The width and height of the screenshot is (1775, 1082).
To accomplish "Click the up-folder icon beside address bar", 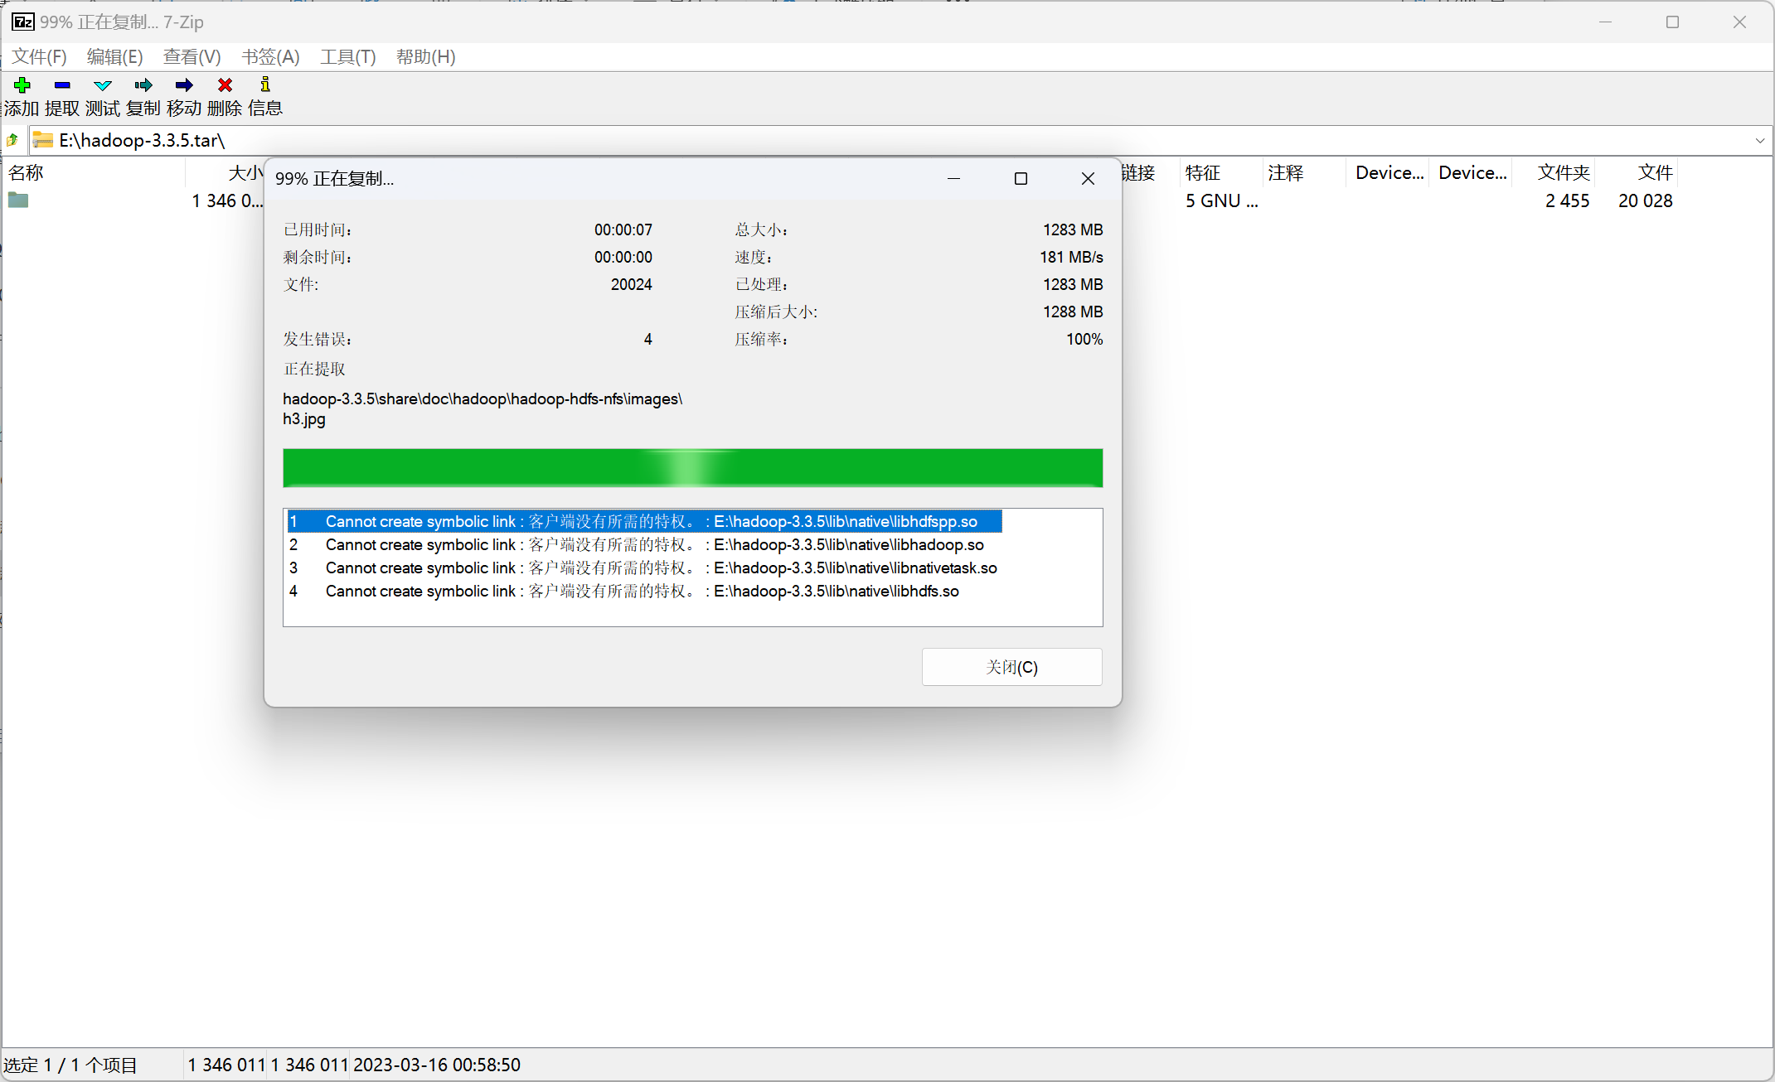I will click(12, 140).
